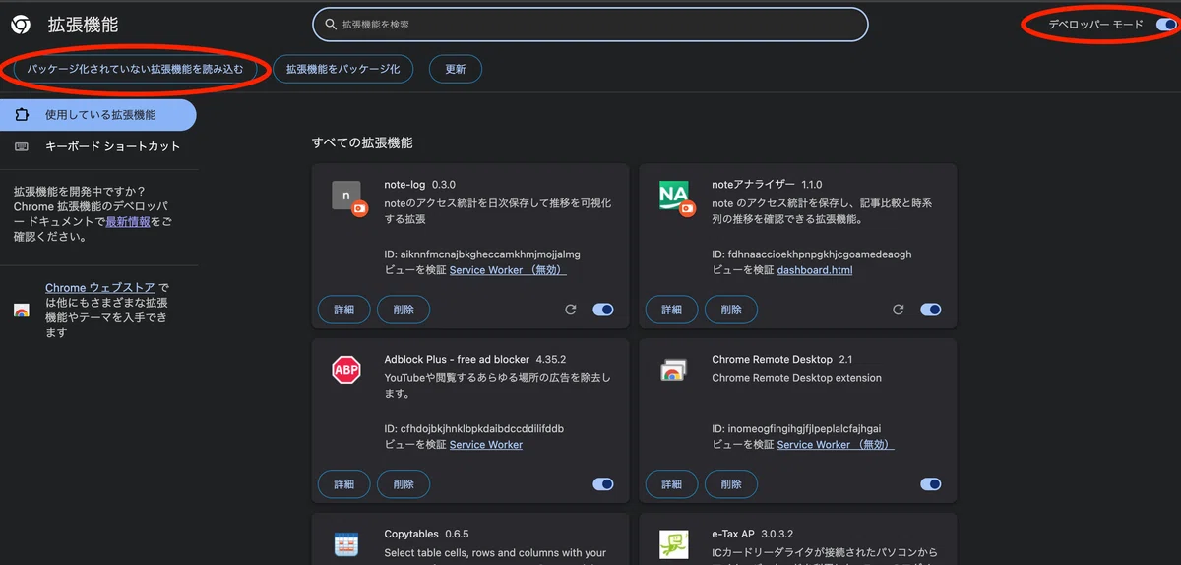Viewport: 1181px width, 565px height.
Task: Click the puzzle piece icon in sidebar
Action: (22, 115)
